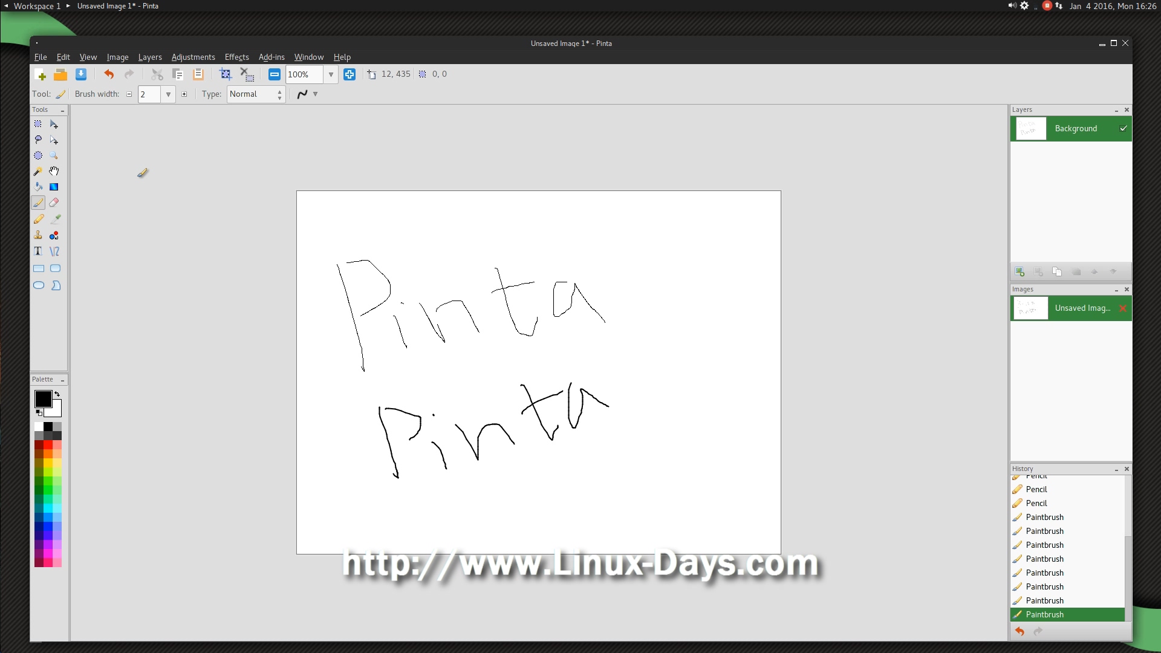Viewport: 1161px width, 653px height.
Task: Select the Pencil tool in Tools panel
Action: tap(38, 219)
